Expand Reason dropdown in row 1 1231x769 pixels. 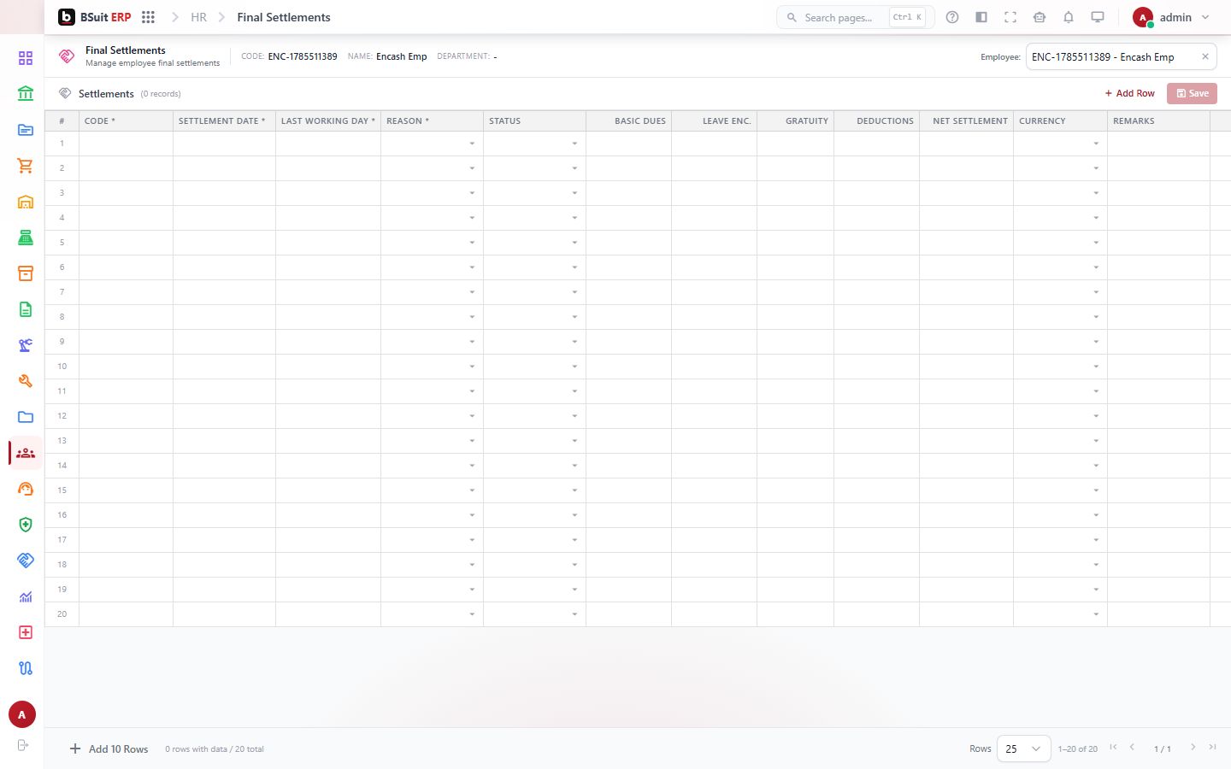472,144
